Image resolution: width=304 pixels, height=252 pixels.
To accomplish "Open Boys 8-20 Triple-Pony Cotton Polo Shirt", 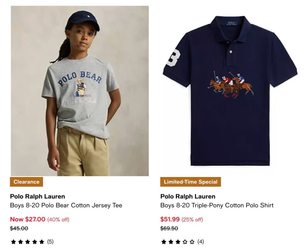I will pyautogui.click(x=217, y=205).
